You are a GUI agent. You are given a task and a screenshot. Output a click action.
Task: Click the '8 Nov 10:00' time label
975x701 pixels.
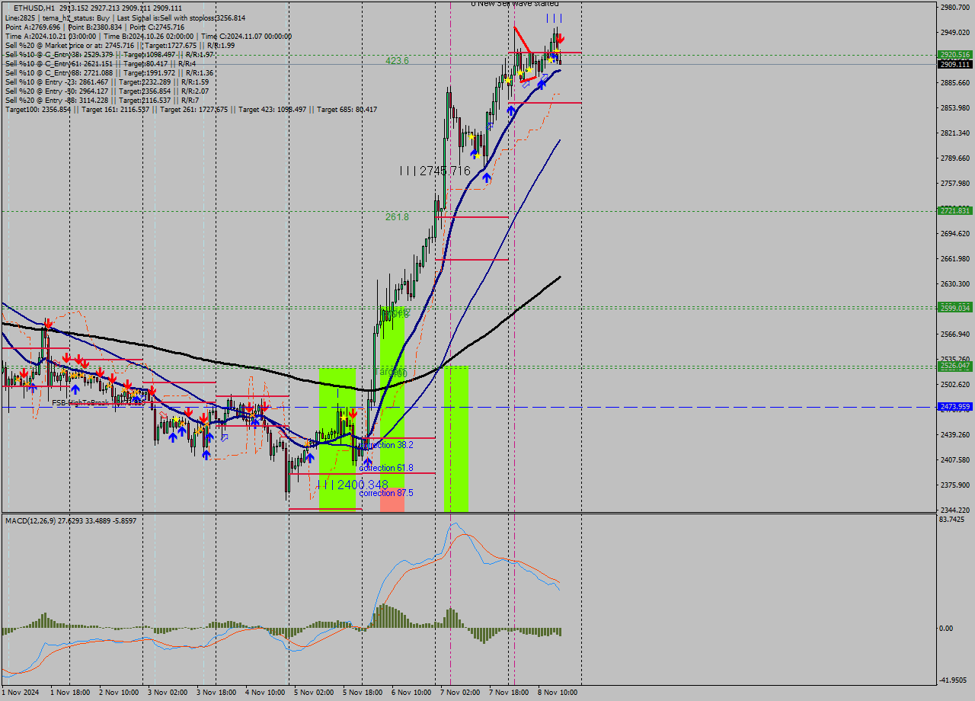tap(558, 693)
